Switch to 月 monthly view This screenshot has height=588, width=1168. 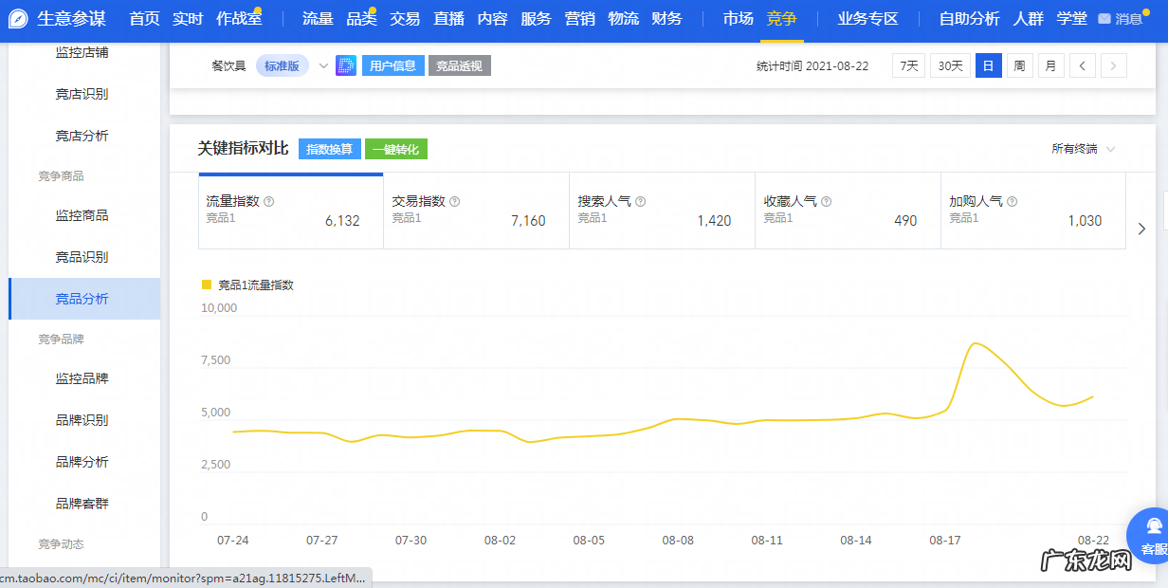[x=1050, y=65]
